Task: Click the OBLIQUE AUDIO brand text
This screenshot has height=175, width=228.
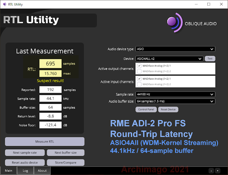Action: pyautogui.click(x=201, y=24)
